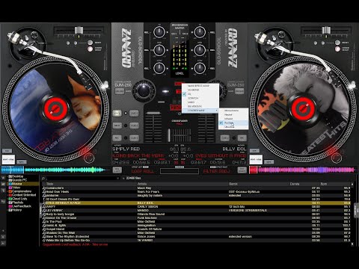Toggle the right deck MIC button

(x=242, y=137)
